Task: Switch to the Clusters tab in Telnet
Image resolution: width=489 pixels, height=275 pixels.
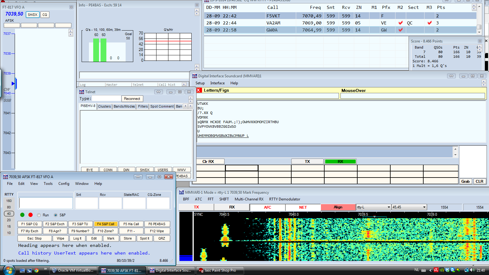Action: point(105,106)
